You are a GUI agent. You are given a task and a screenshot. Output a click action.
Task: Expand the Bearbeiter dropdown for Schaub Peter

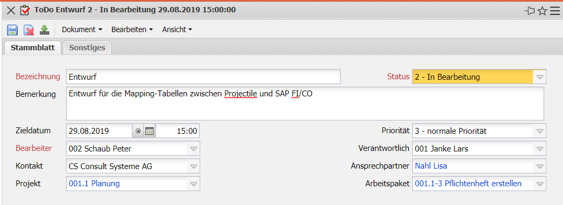click(193, 148)
